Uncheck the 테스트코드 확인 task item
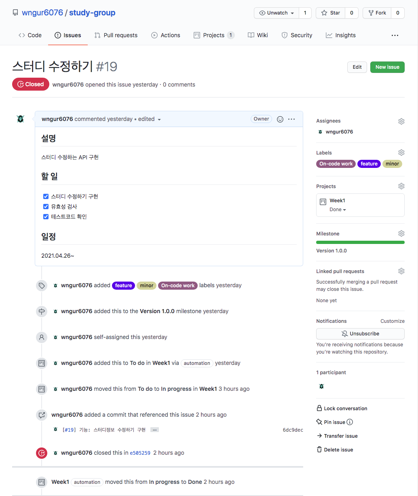The image size is (418, 496). [x=46, y=216]
